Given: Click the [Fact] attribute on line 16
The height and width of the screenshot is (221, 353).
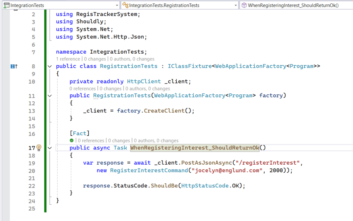Looking at the screenshot, I should 79,133.
